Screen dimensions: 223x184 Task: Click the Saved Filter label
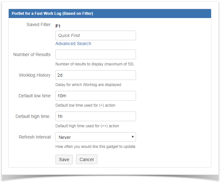pos(38,25)
